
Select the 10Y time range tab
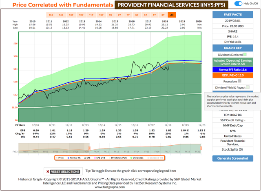101,15
